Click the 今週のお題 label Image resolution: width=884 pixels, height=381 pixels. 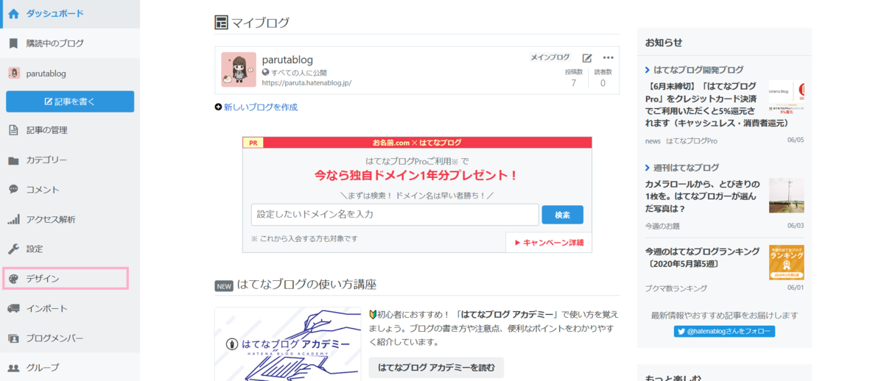(662, 226)
